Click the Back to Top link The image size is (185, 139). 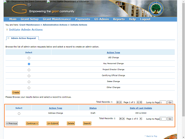coord(151,136)
